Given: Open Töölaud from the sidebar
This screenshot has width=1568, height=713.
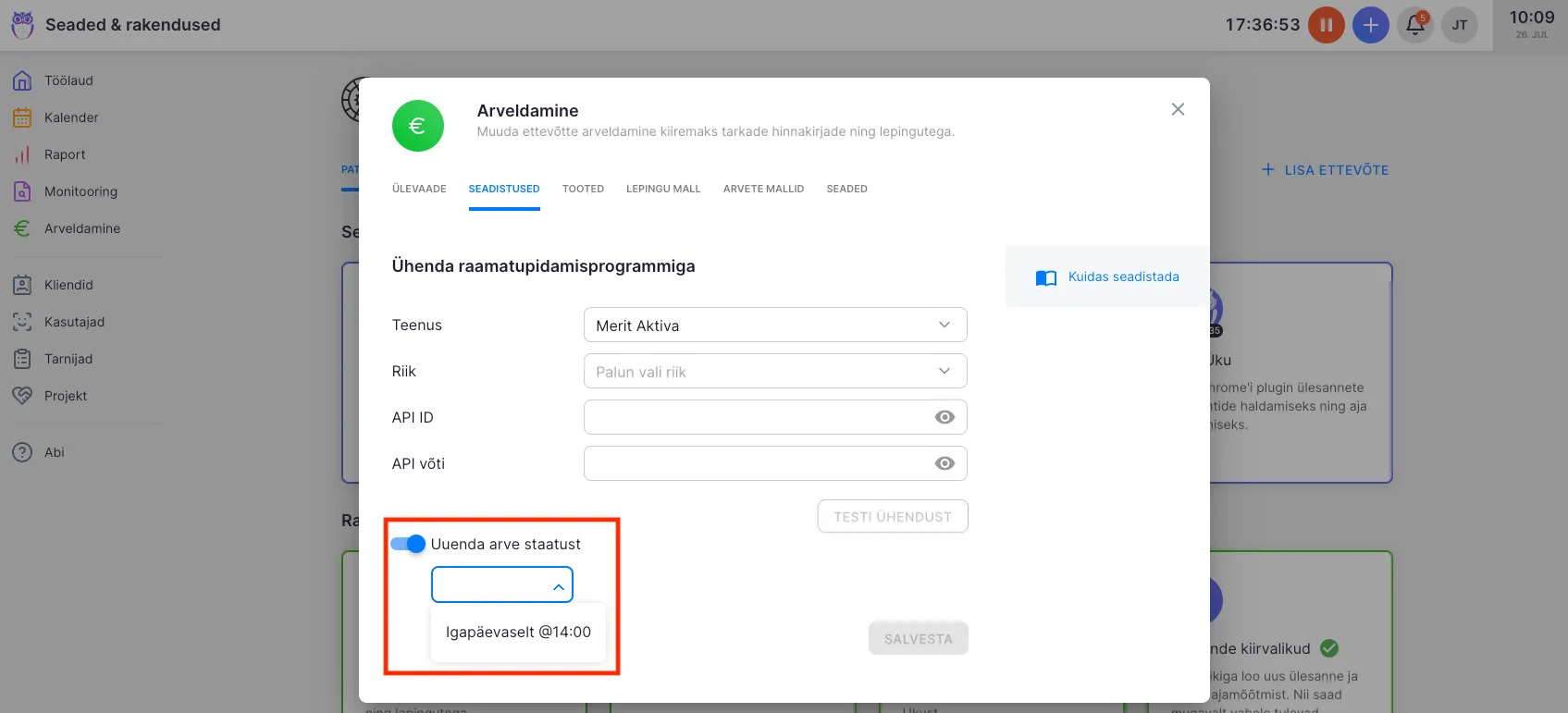Looking at the screenshot, I should (x=68, y=80).
